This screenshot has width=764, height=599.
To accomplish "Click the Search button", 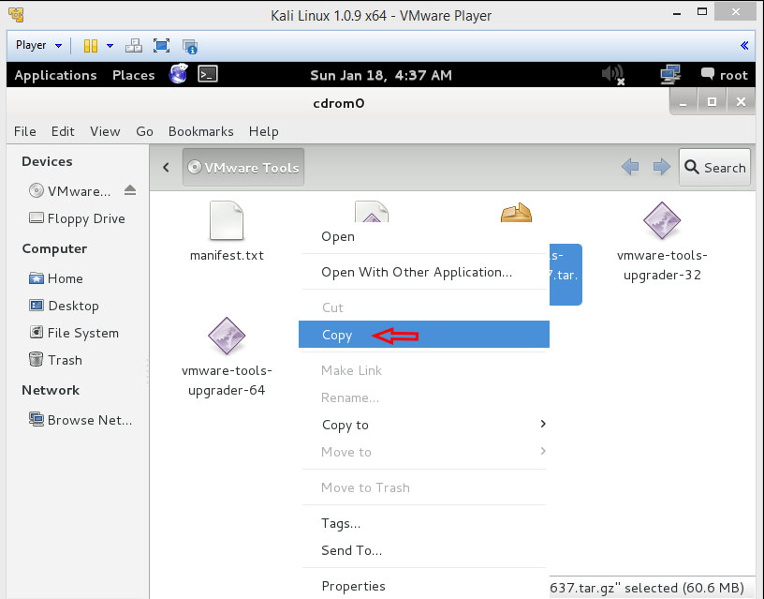I will click(714, 167).
